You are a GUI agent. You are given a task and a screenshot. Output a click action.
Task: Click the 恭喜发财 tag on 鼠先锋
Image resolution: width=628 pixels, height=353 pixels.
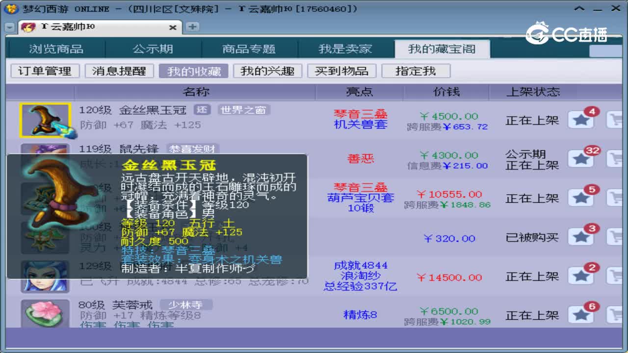point(193,149)
